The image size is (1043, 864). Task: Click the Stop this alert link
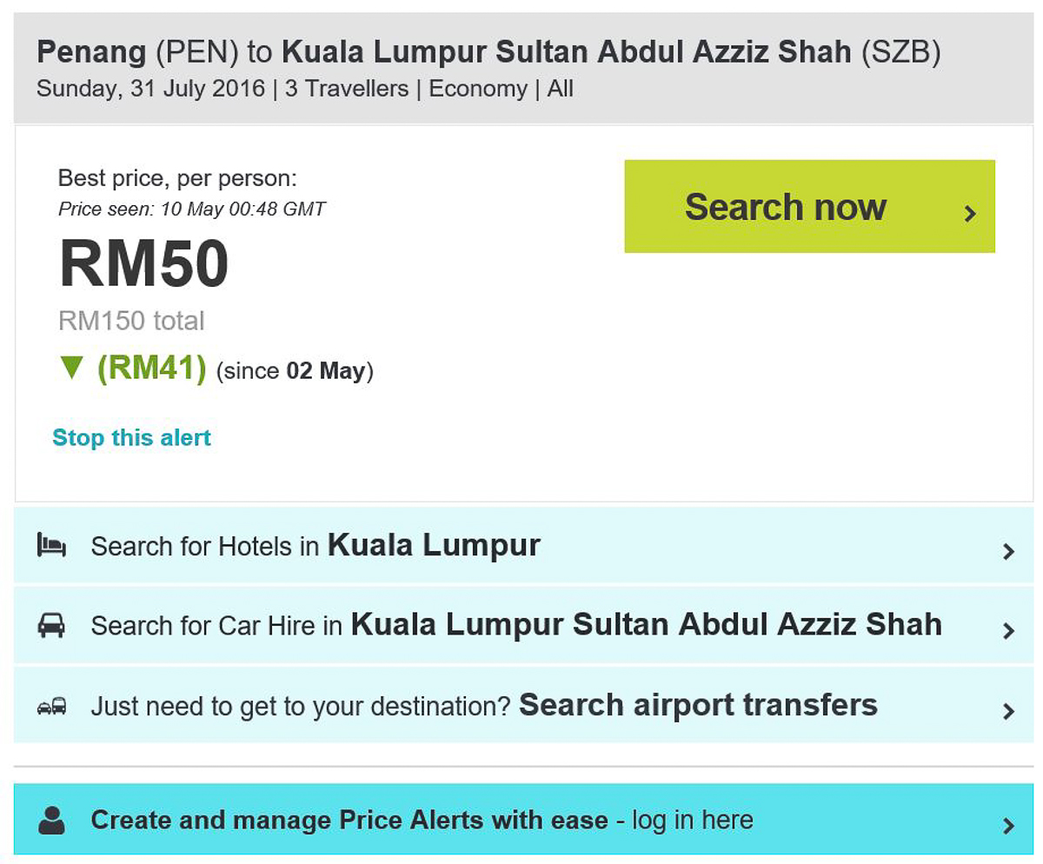pos(131,437)
